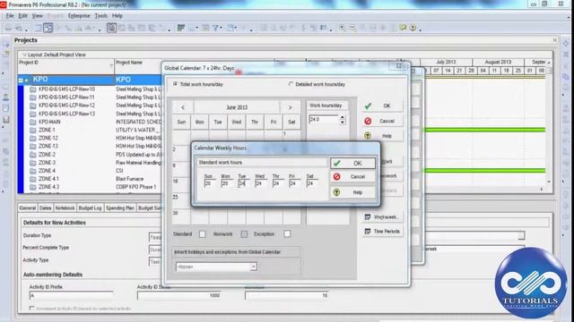Click the folder icon of ZONE-1 row
The image size is (574, 322).
tap(33, 130)
